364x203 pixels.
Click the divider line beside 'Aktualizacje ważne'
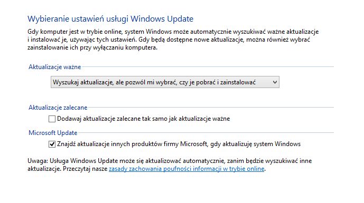[x=208, y=67]
